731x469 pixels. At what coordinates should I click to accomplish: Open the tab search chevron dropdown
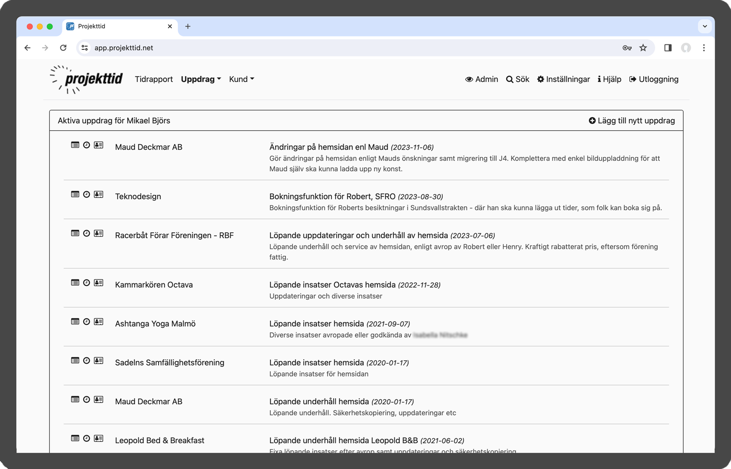(705, 26)
